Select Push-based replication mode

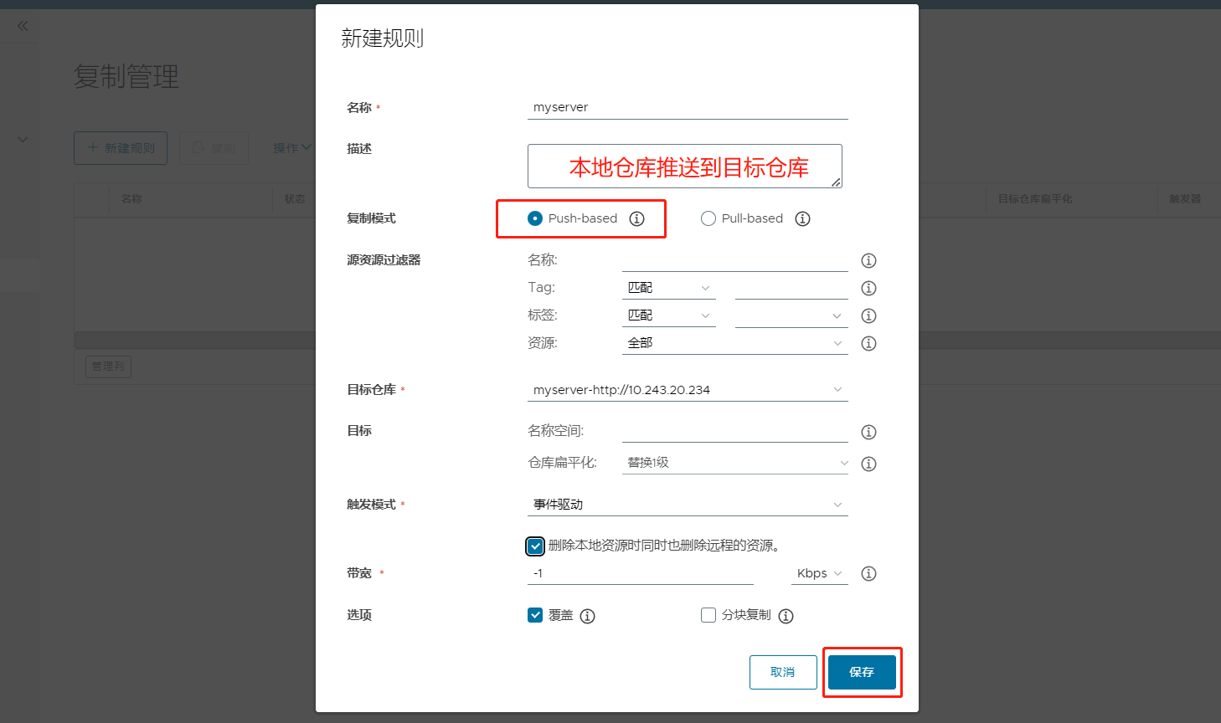tap(535, 218)
